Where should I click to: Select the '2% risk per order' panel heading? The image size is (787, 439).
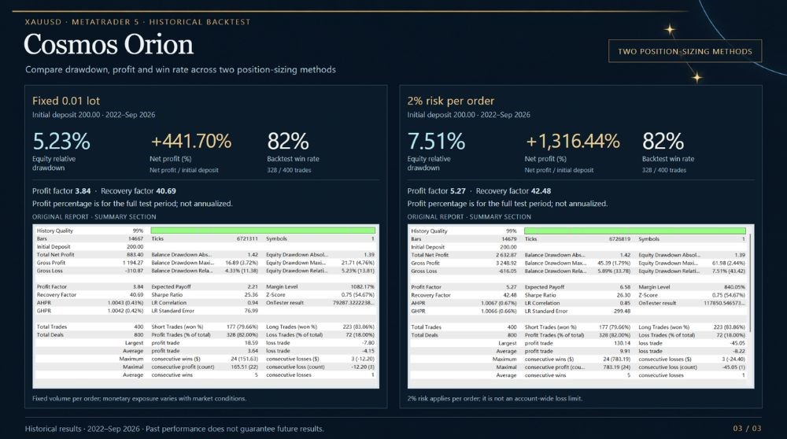[451, 101]
